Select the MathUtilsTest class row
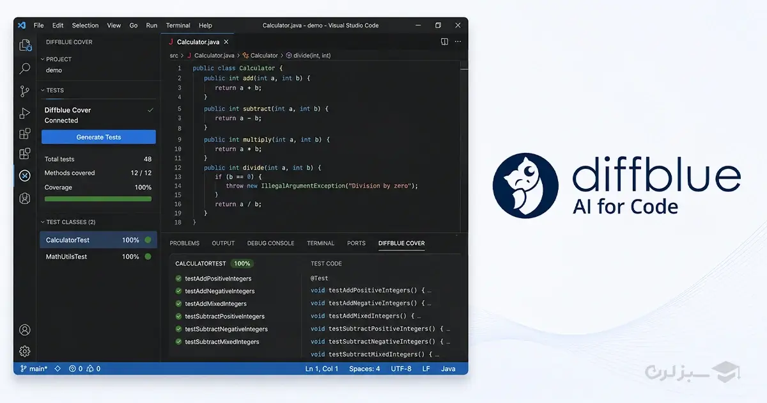767x403 pixels. [x=98, y=257]
